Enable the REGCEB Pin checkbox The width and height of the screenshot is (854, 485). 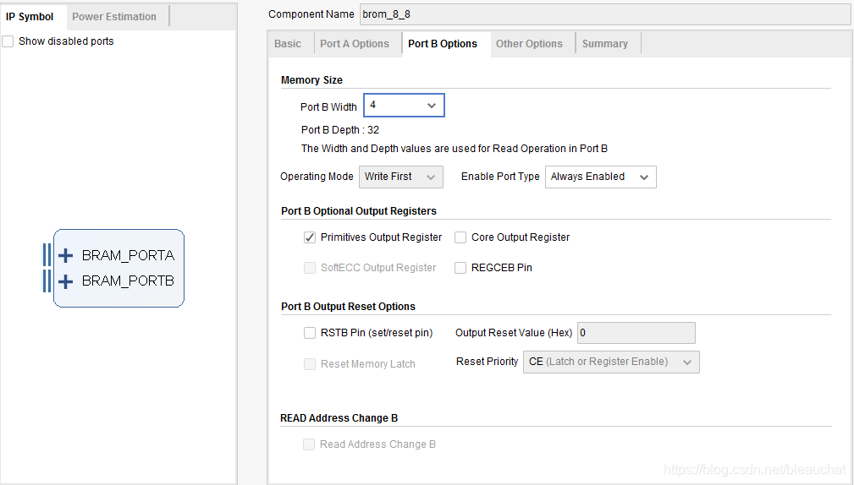pos(460,268)
